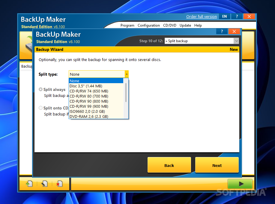Image resolution: width=275 pixels, height=204 pixels.
Task: Choose Disc 3,5" (1.44 MB) option
Action: (x=96, y=86)
